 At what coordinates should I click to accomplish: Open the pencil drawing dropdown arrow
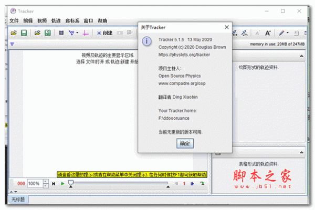[288, 33]
